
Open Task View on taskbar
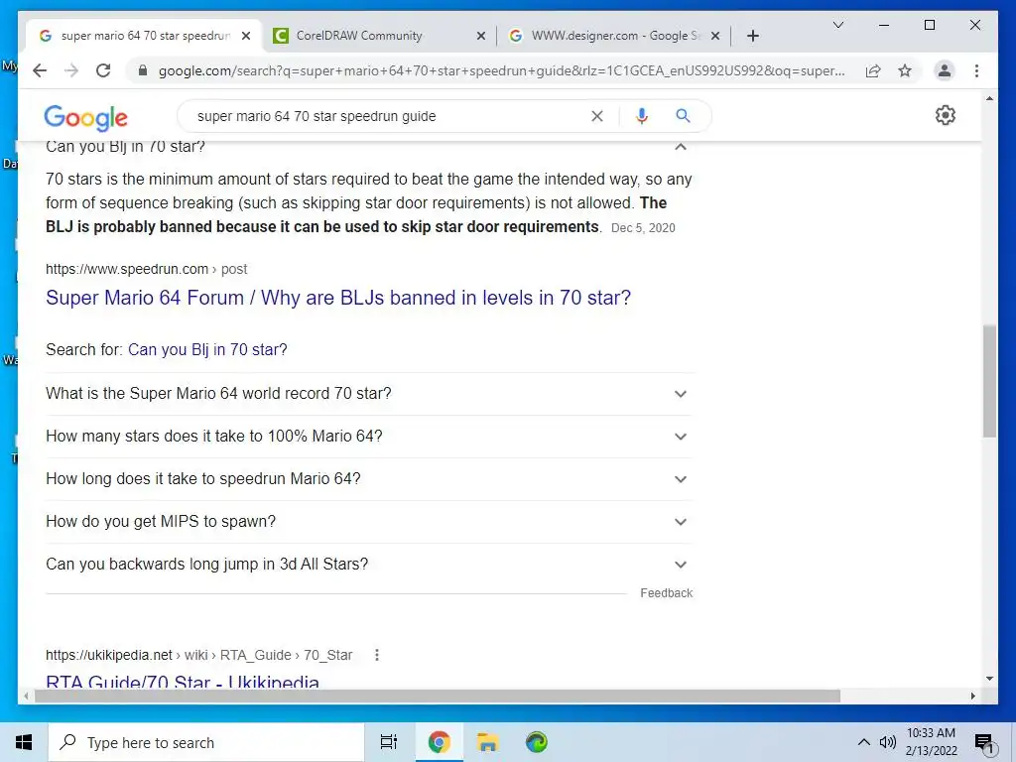tap(389, 742)
